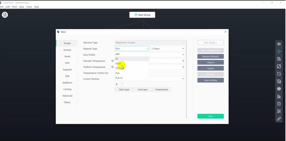Open the Cooling tab

coord(67,89)
